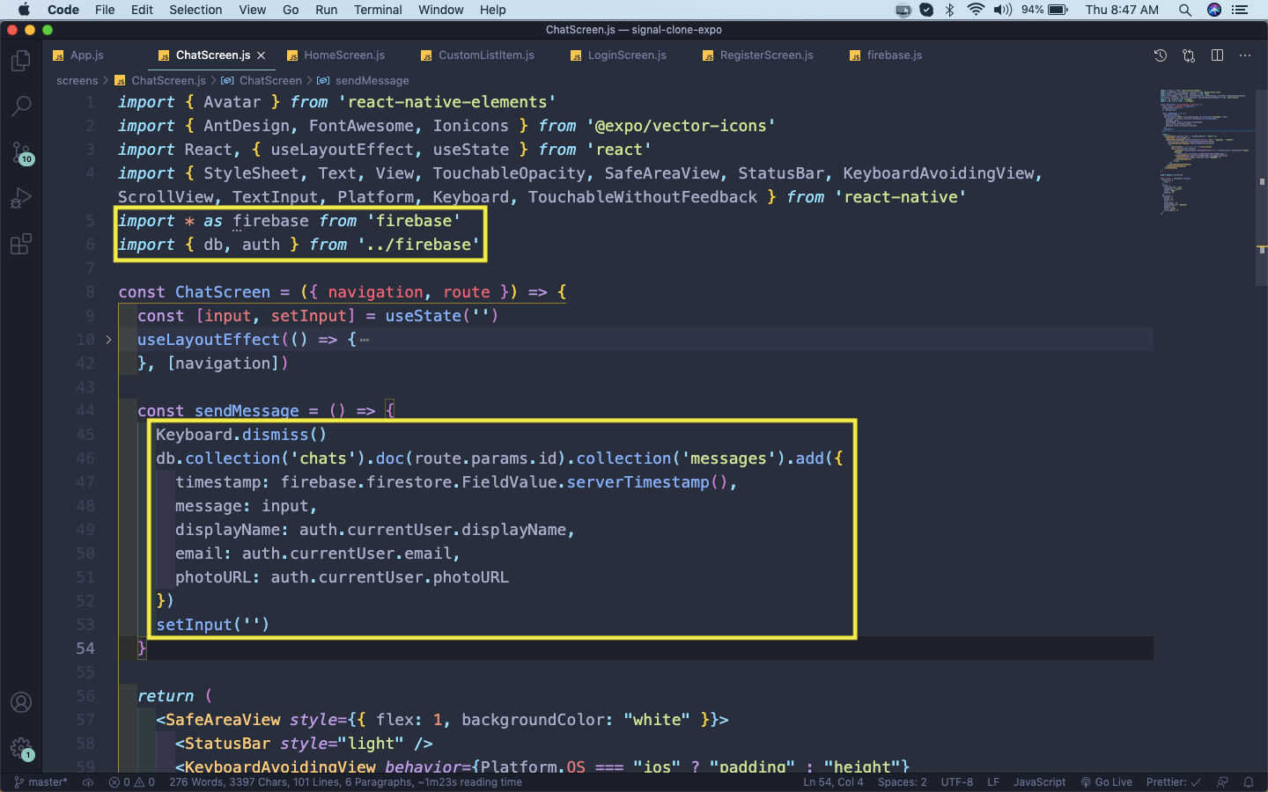Open Problems via errors and warnings count
The image size is (1268, 792).
coord(132,782)
